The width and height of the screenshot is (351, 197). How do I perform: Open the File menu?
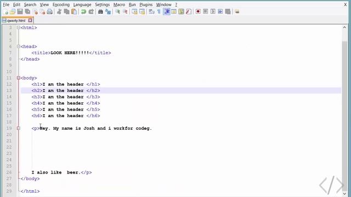6,4
